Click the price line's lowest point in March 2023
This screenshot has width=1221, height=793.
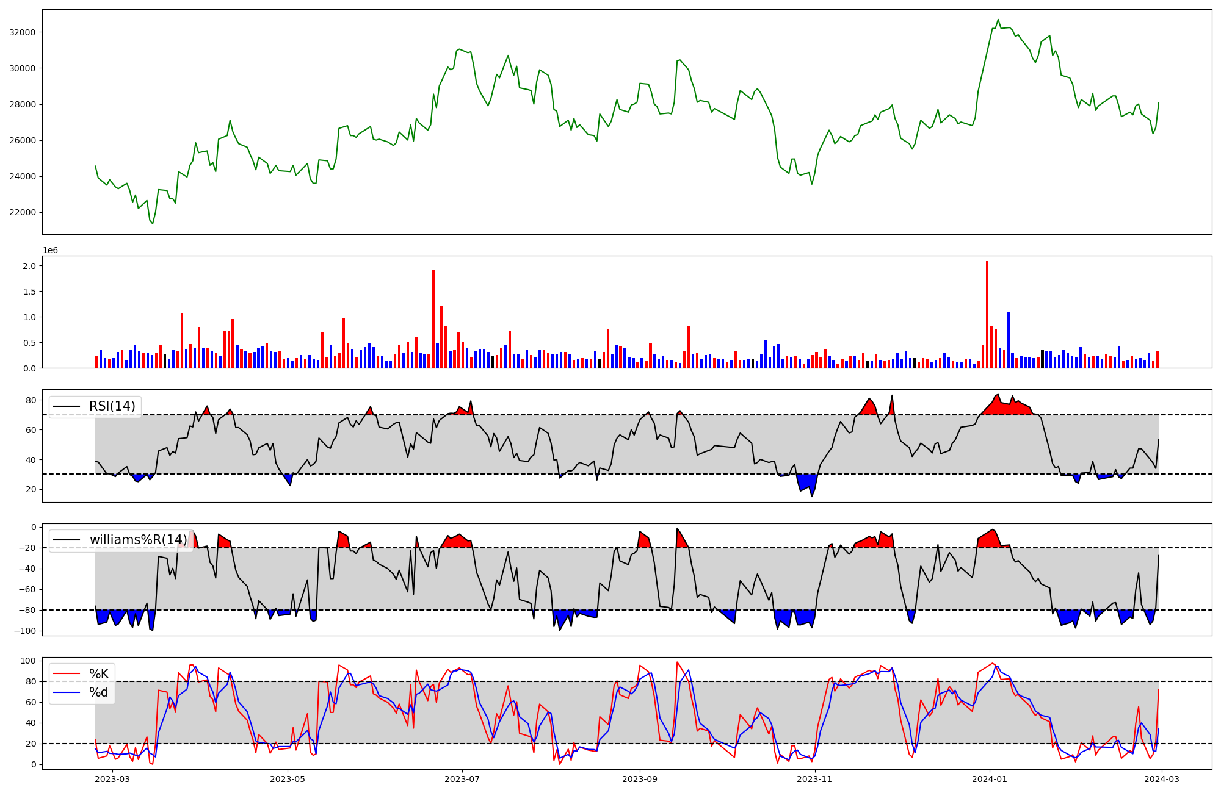pos(153,224)
